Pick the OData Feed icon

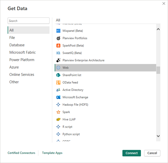(58, 83)
